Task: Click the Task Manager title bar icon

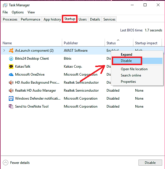Action: tap(5, 5)
